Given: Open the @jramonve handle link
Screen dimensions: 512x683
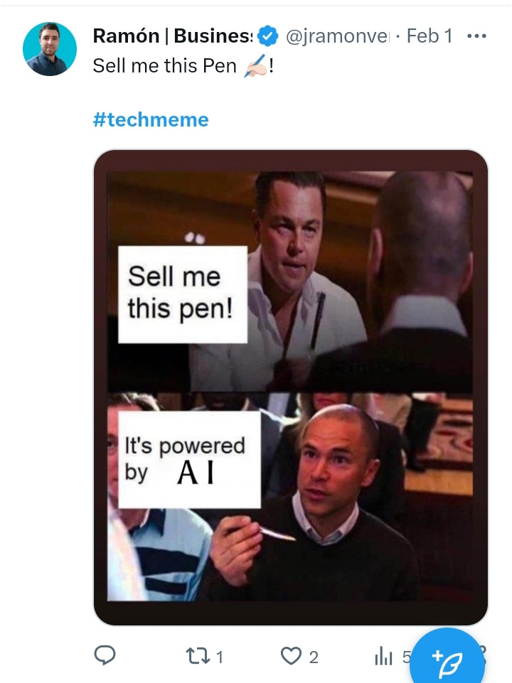Looking at the screenshot, I should pos(338,36).
